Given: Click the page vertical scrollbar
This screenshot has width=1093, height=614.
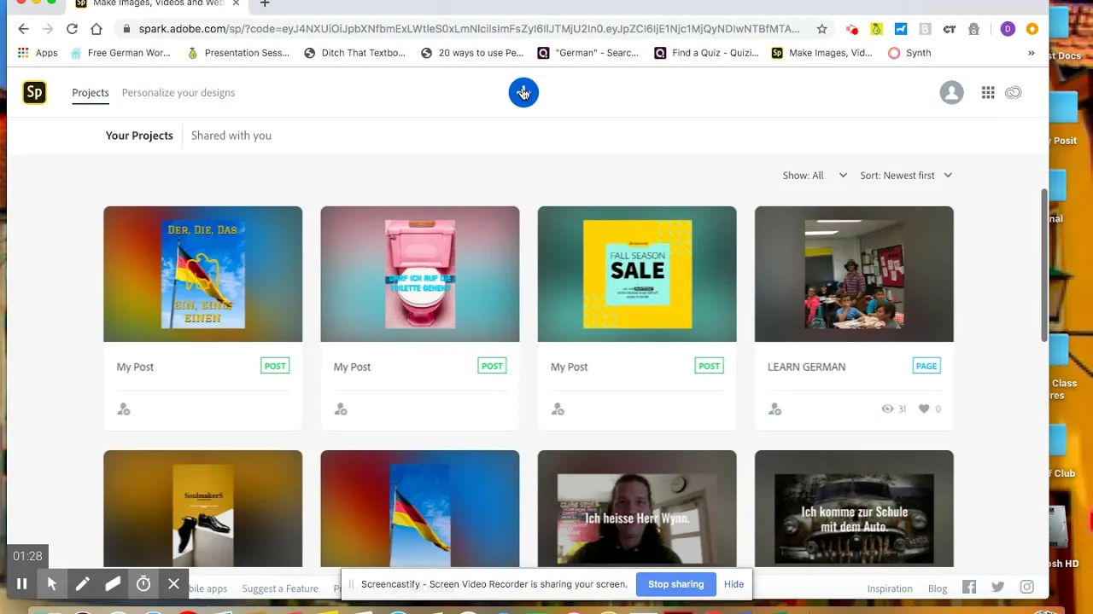Looking at the screenshot, I should tap(1044, 264).
